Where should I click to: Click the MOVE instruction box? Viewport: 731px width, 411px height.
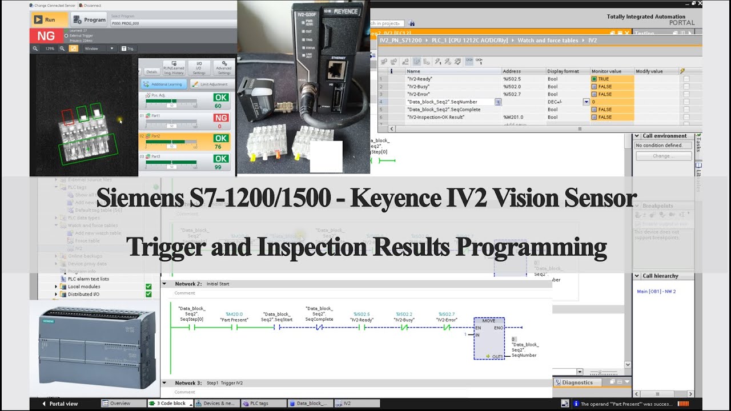click(x=489, y=339)
